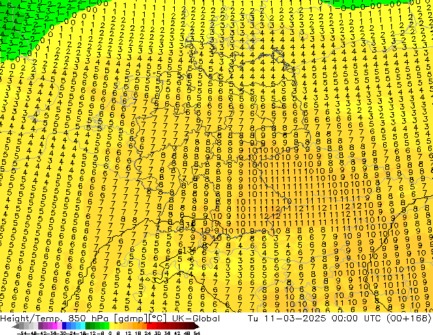
Task: Click the bright red swatch above legend value 24
Action: [149, 325]
